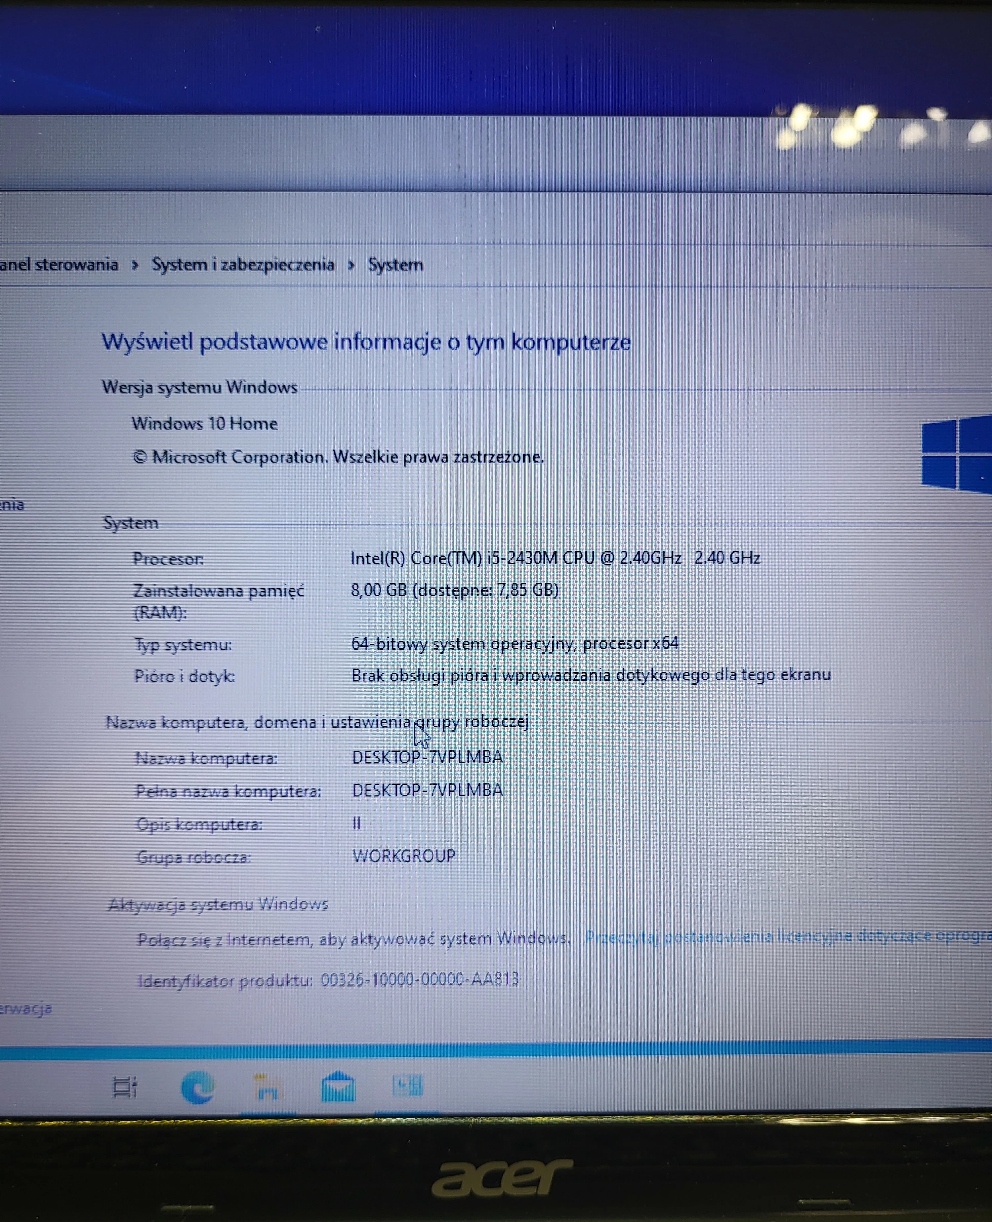Image resolution: width=992 pixels, height=1222 pixels.
Task: Expand arrow after System i zabezpieczenia
Action: pos(351,265)
